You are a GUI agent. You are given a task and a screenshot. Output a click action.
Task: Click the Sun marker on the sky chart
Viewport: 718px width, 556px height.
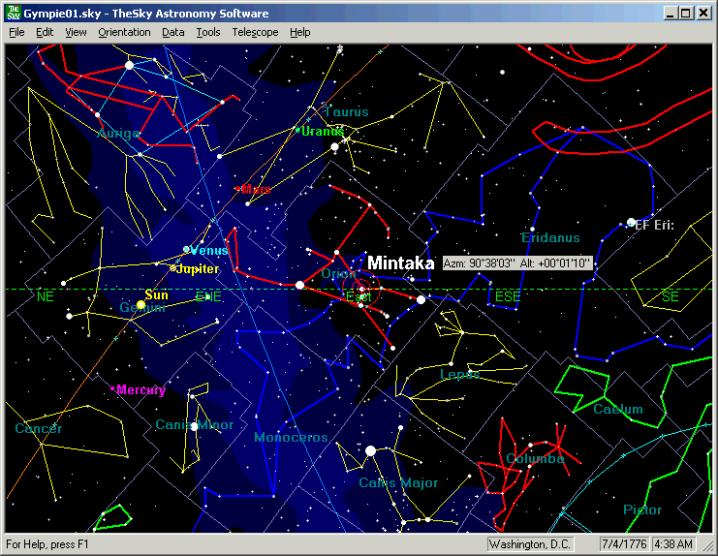[140, 305]
